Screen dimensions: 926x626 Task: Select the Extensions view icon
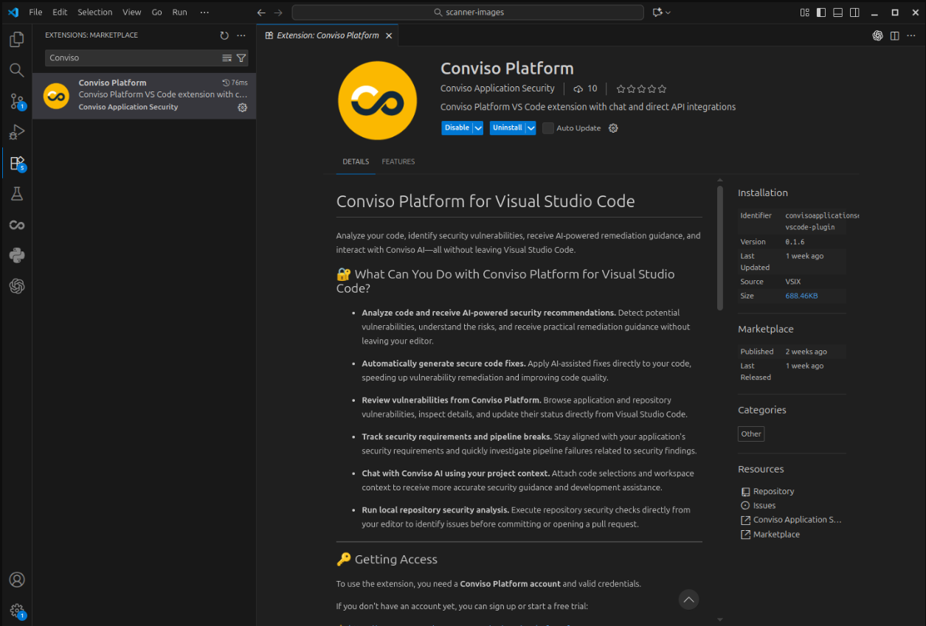16,163
